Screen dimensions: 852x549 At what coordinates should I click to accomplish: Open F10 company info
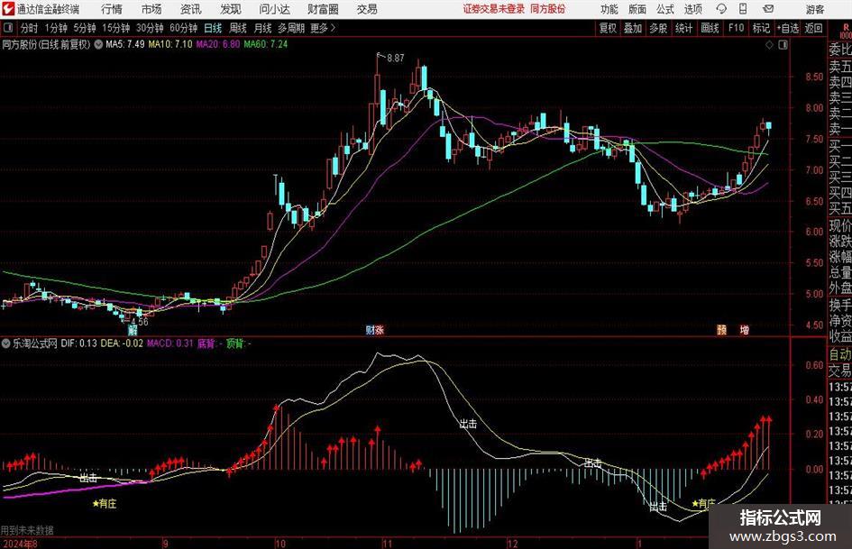point(737,28)
